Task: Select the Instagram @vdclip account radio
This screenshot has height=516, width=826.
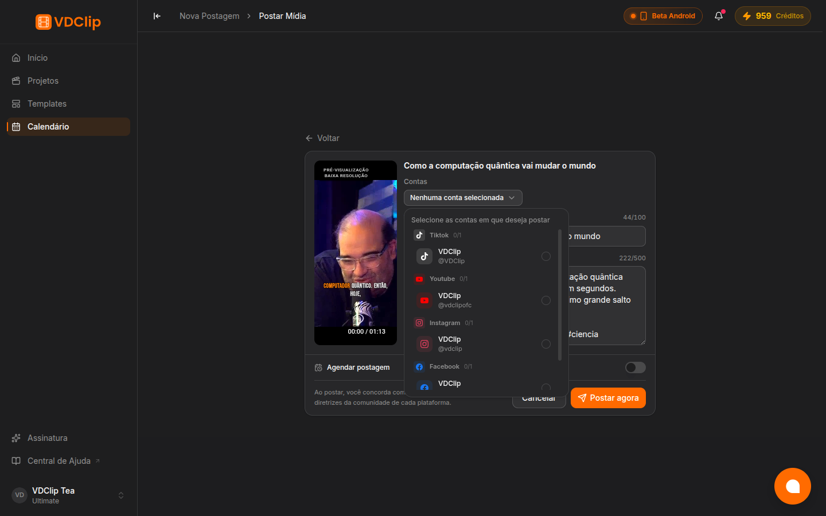Action: click(546, 344)
